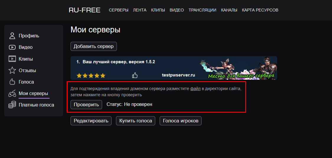Click the Голоса thumbs-up icon in sidebar
This screenshot has width=332, height=158.
click(12, 82)
